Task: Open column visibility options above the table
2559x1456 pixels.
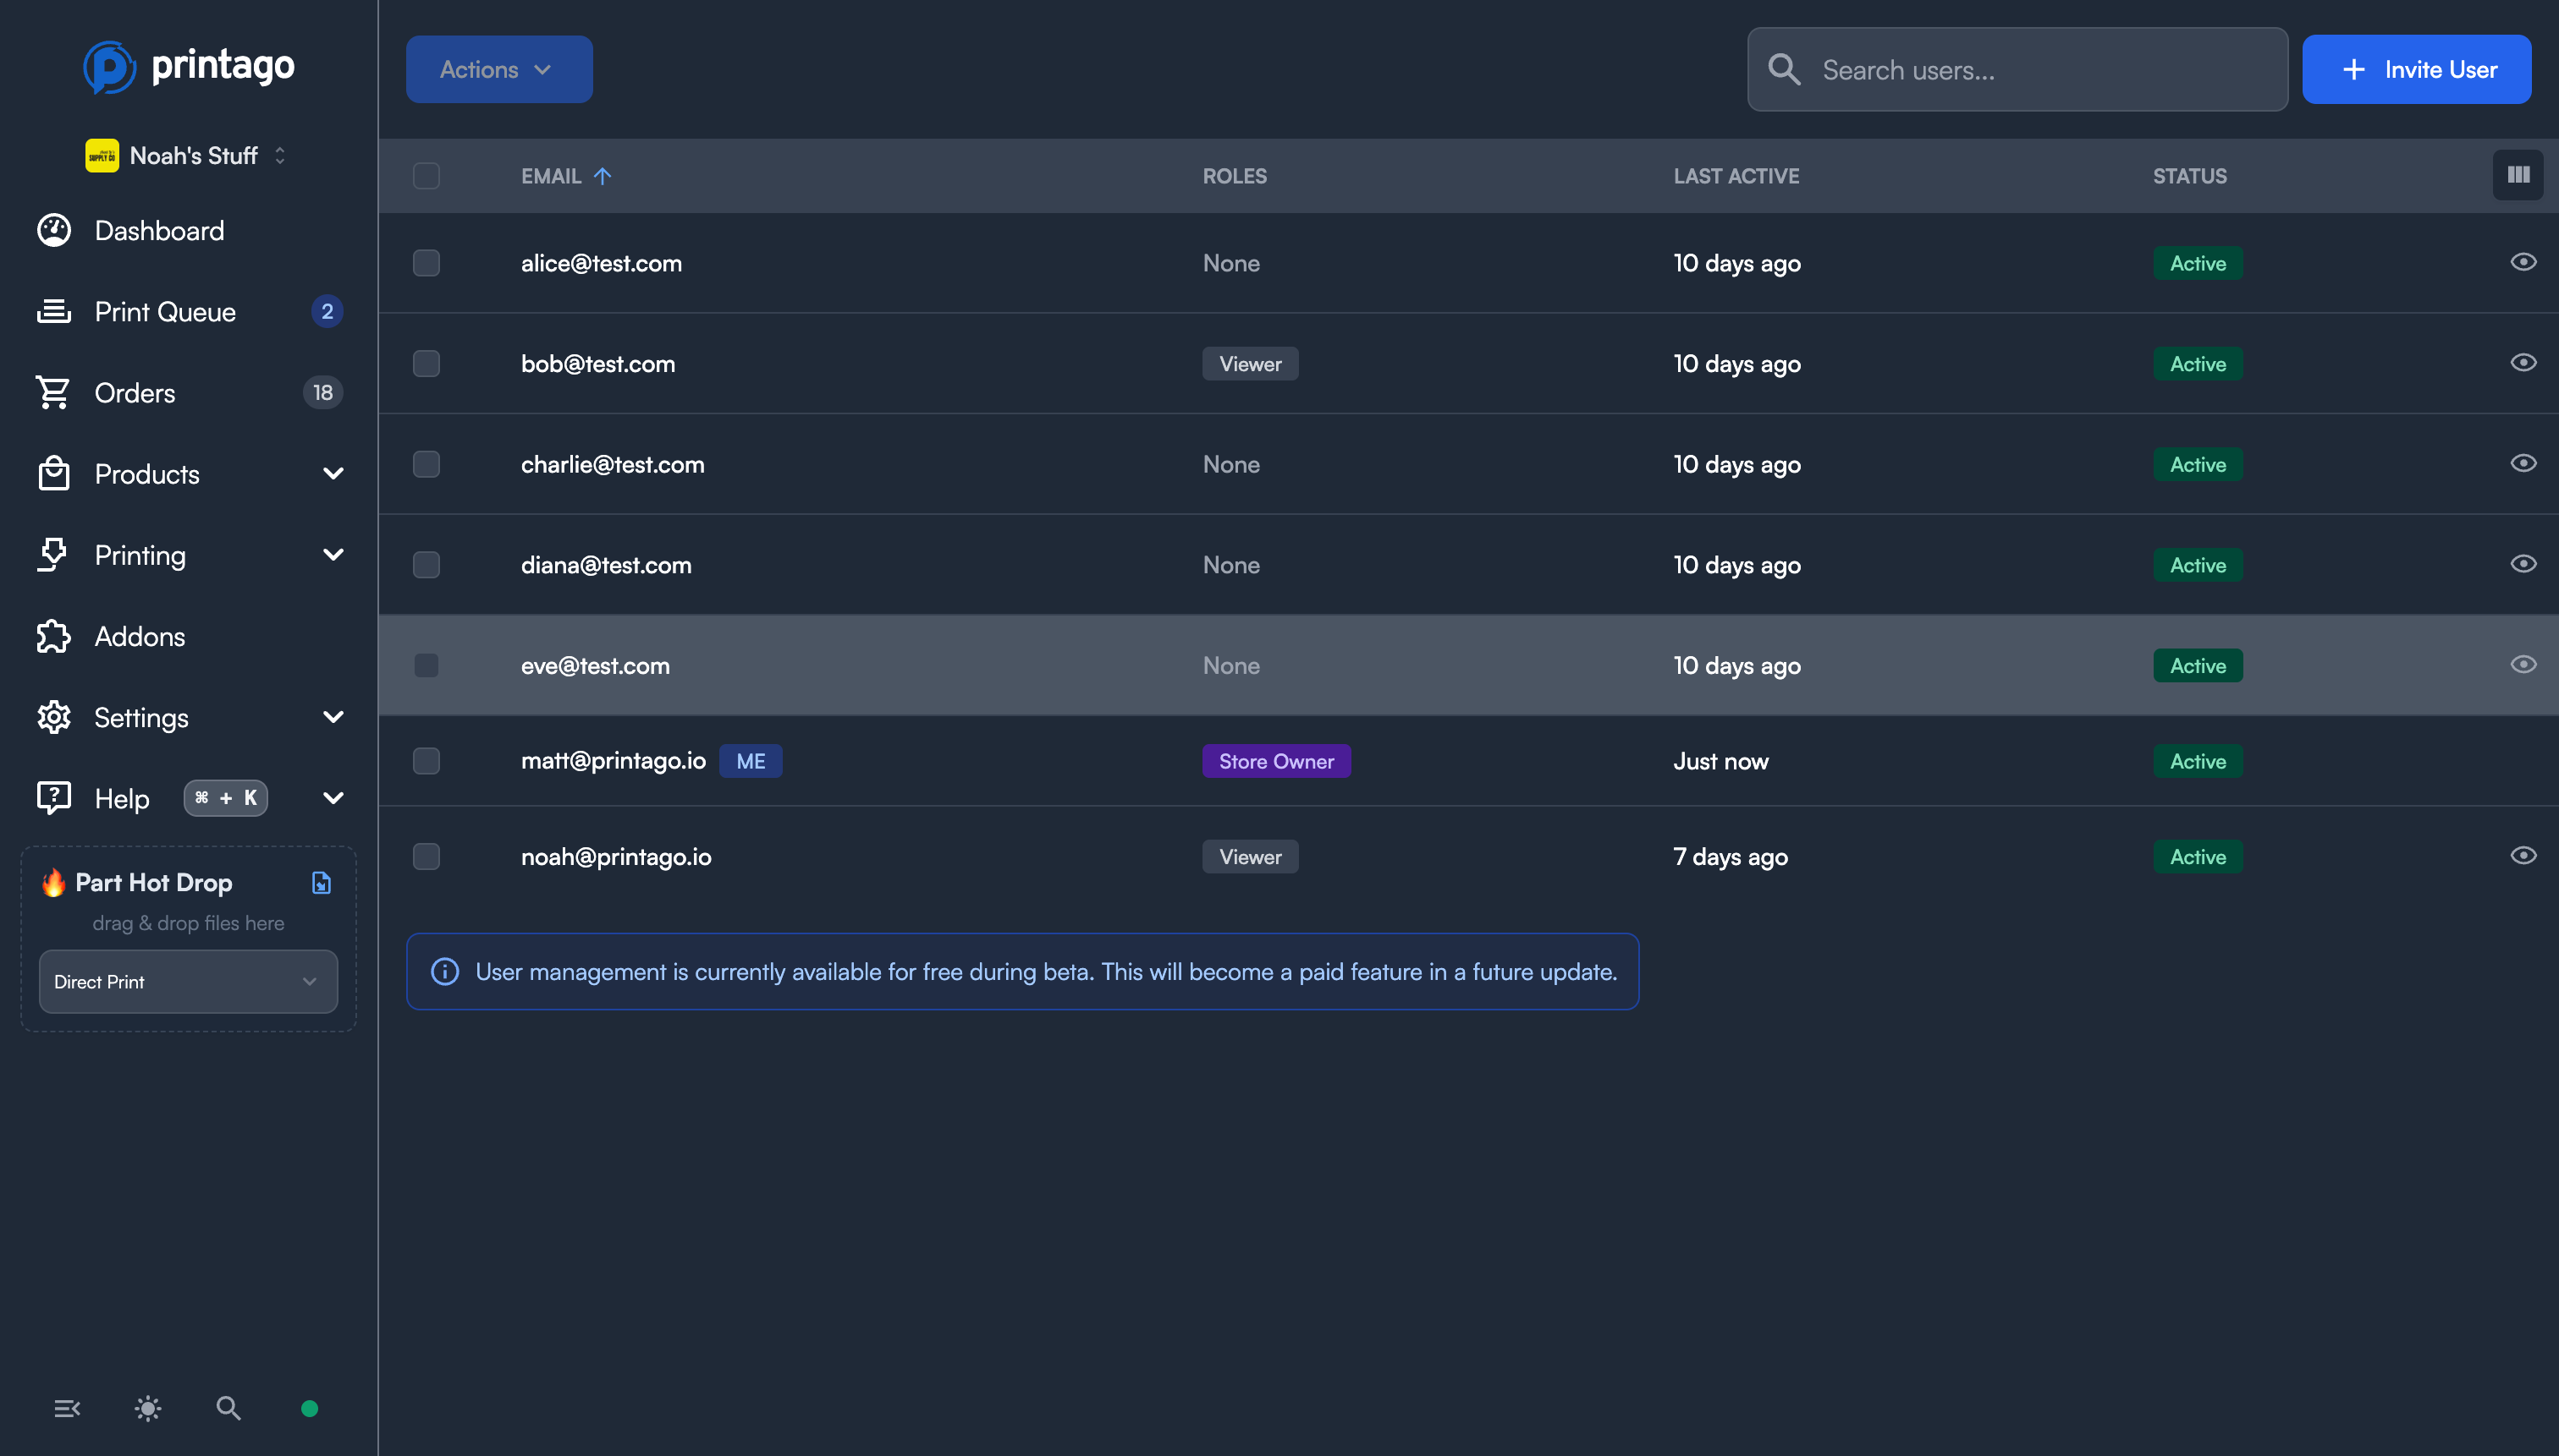Action: click(2518, 174)
